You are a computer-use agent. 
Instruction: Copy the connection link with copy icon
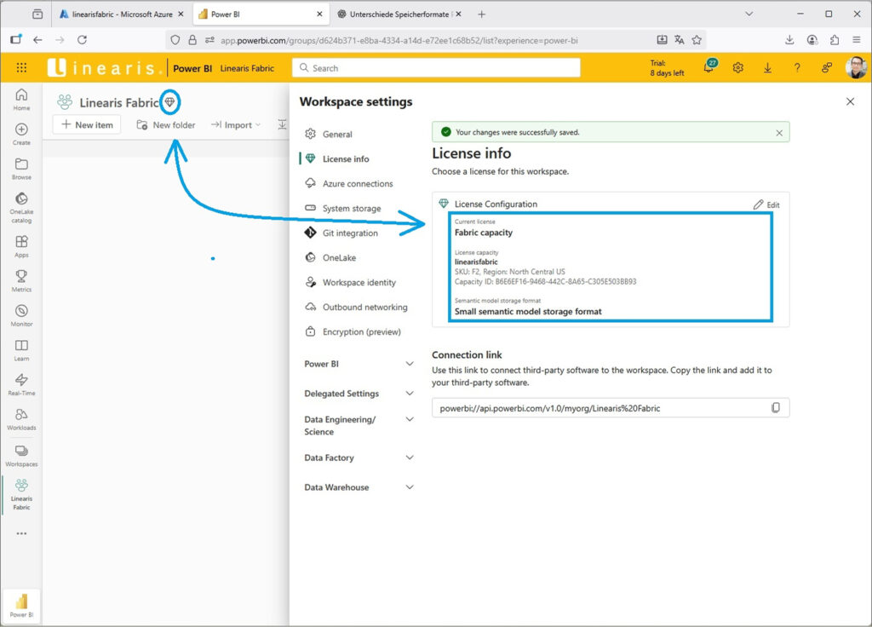click(x=776, y=408)
